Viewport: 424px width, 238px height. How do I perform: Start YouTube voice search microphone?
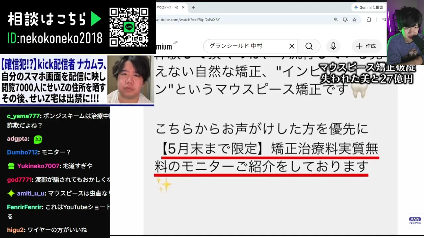(x=333, y=46)
